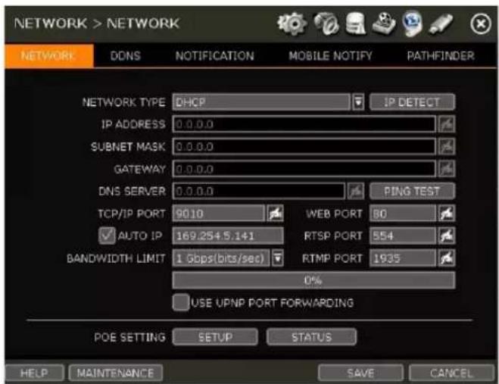Open the event joystick menu icon
This screenshot has height=384, width=499.
[x=384, y=23]
